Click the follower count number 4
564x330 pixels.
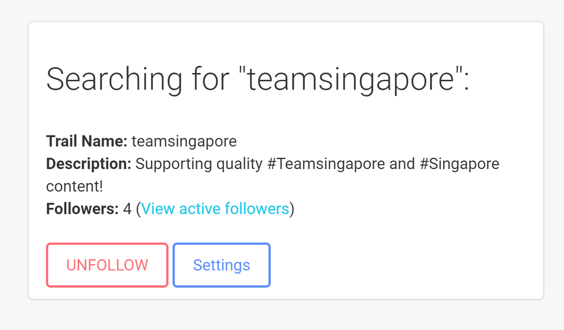(127, 209)
